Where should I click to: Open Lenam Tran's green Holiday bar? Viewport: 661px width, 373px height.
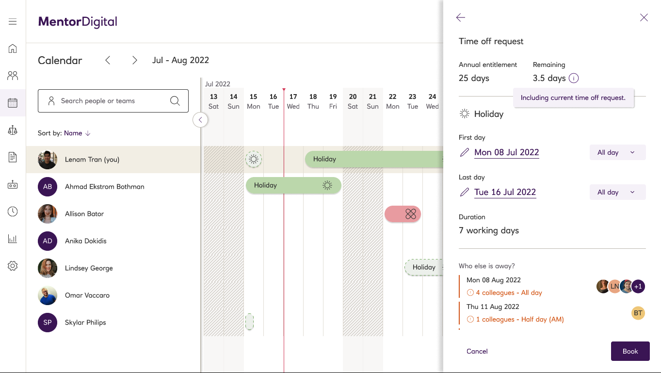374,159
